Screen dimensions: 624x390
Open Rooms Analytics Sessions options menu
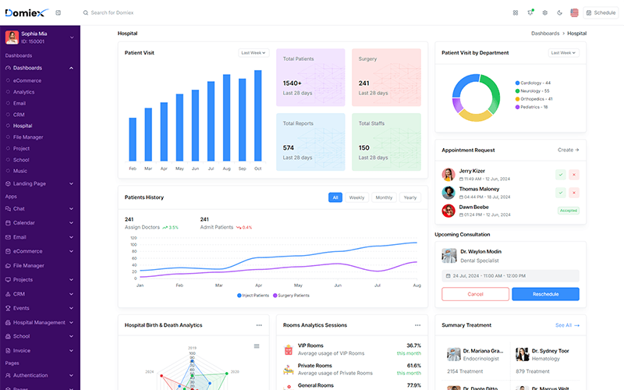(x=417, y=325)
